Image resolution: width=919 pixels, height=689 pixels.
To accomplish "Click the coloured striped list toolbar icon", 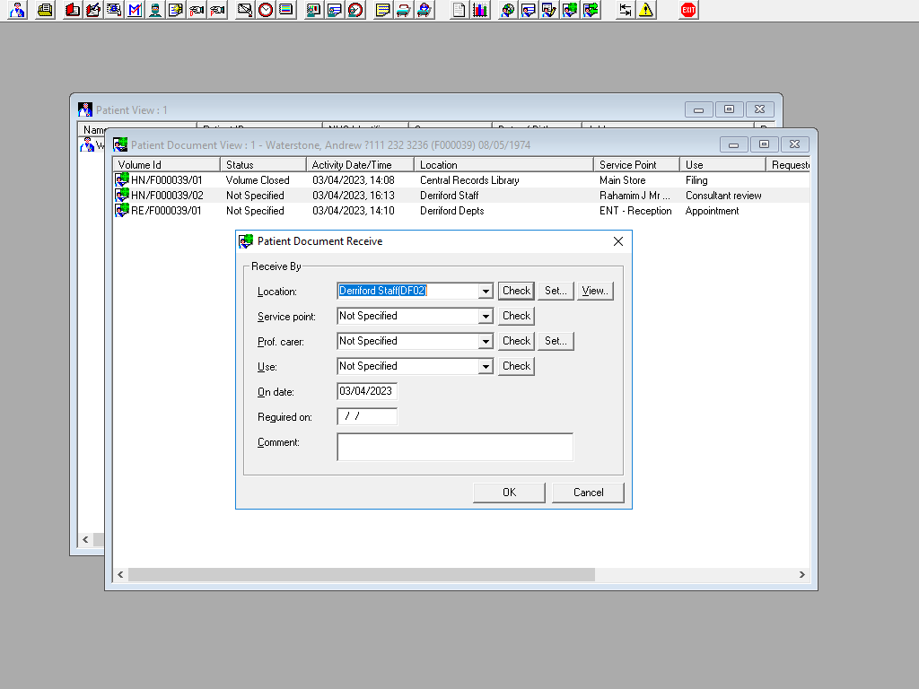I will pyautogui.click(x=286, y=10).
